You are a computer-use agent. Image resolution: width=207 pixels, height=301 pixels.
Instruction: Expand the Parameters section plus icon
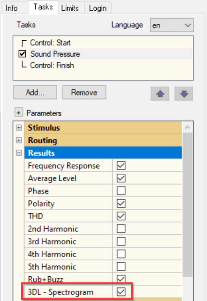coord(19,112)
